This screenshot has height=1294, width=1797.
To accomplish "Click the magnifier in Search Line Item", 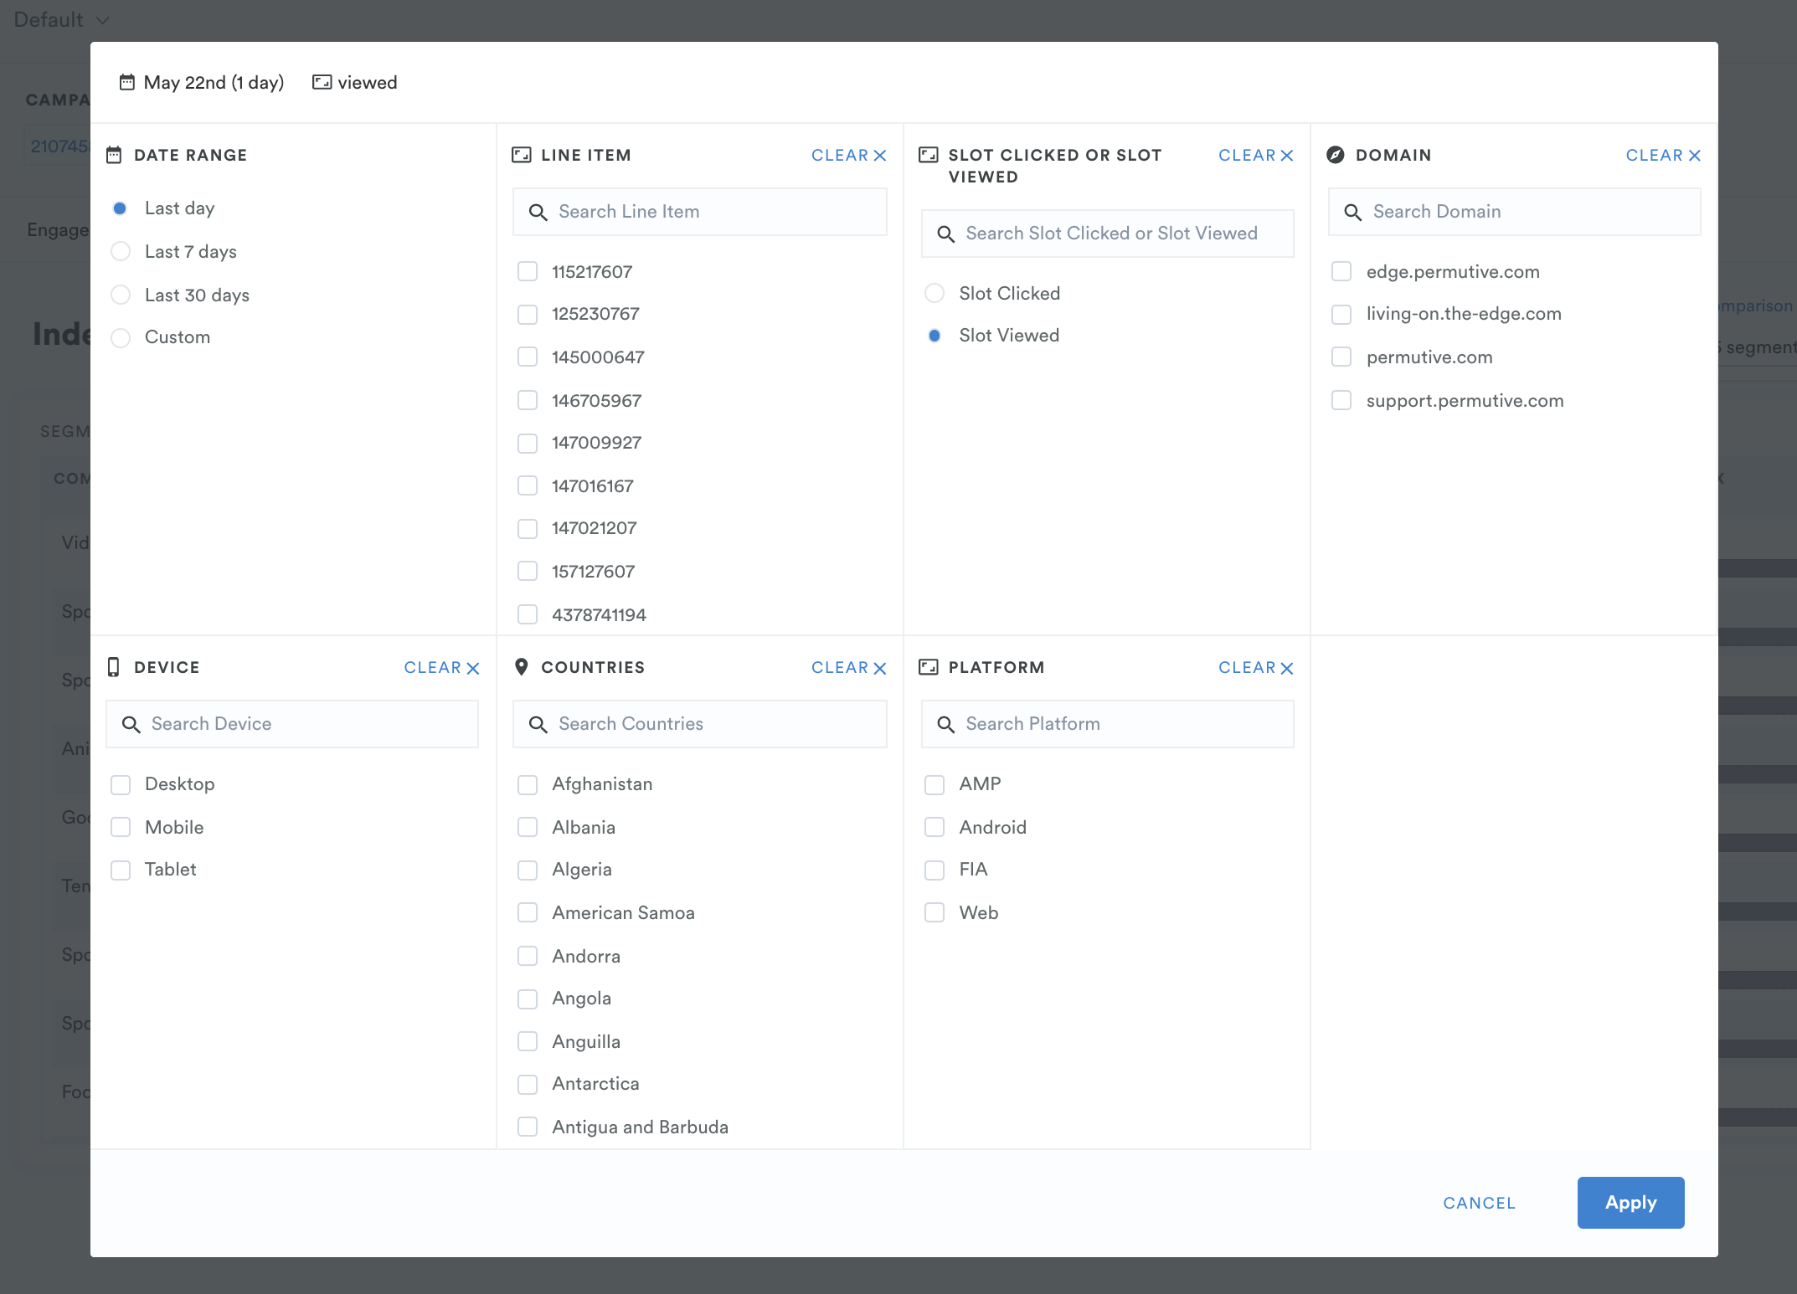I will 538,213.
